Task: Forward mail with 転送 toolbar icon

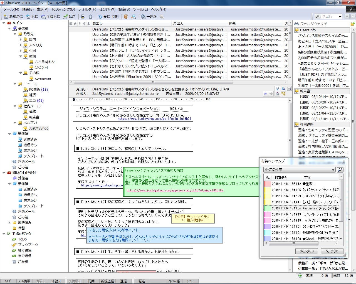Action: tap(69, 16)
